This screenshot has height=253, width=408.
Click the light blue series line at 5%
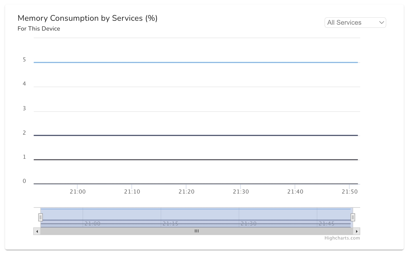click(196, 62)
